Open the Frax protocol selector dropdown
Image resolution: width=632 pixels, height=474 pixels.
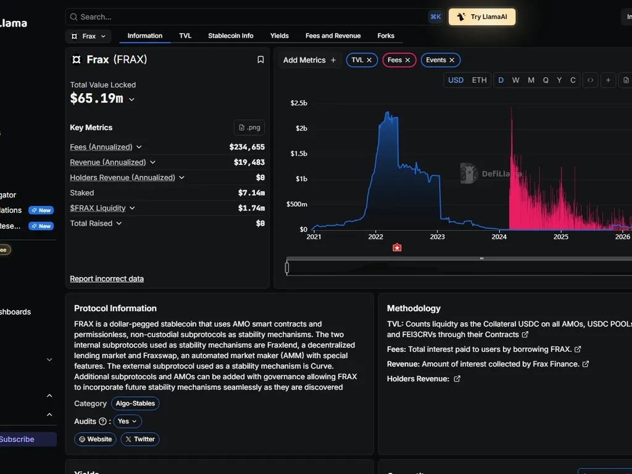88,36
